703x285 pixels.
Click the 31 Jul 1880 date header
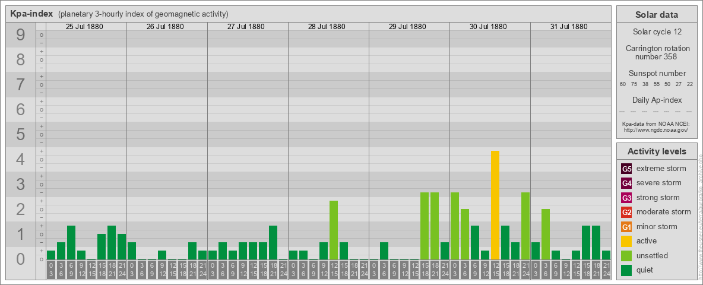pyautogui.click(x=568, y=27)
